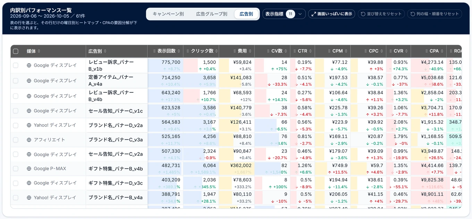Toggle the select-all checkbox in table header
The width and height of the screenshot is (472, 219).
[x=16, y=51]
